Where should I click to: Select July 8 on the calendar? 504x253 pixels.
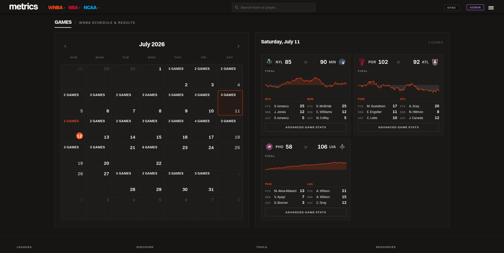pos(152,103)
